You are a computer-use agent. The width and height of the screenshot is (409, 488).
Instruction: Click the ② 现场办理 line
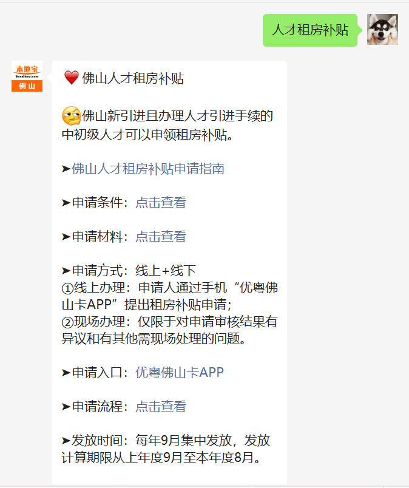tap(170, 330)
